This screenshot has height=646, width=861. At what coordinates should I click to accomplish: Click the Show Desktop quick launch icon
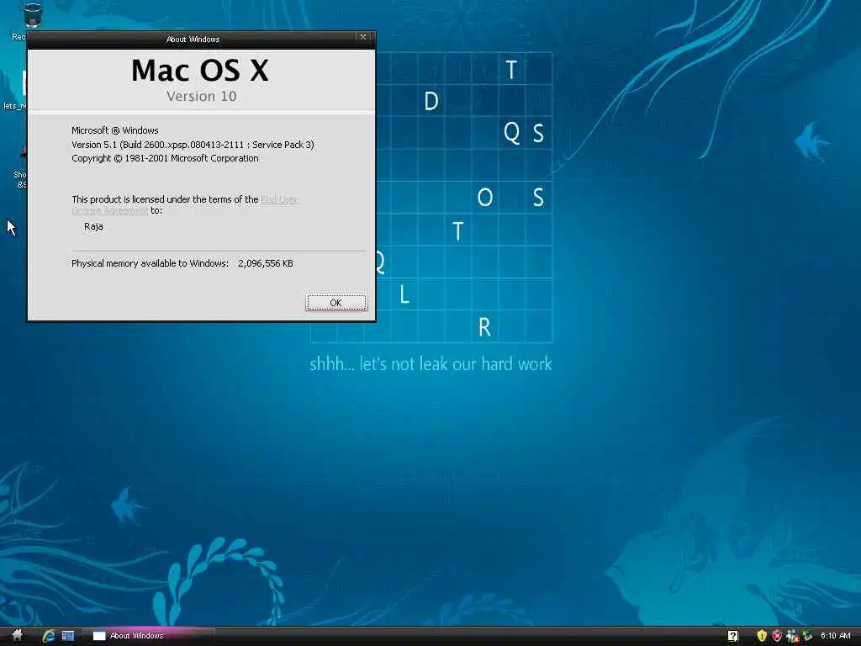[x=68, y=636]
